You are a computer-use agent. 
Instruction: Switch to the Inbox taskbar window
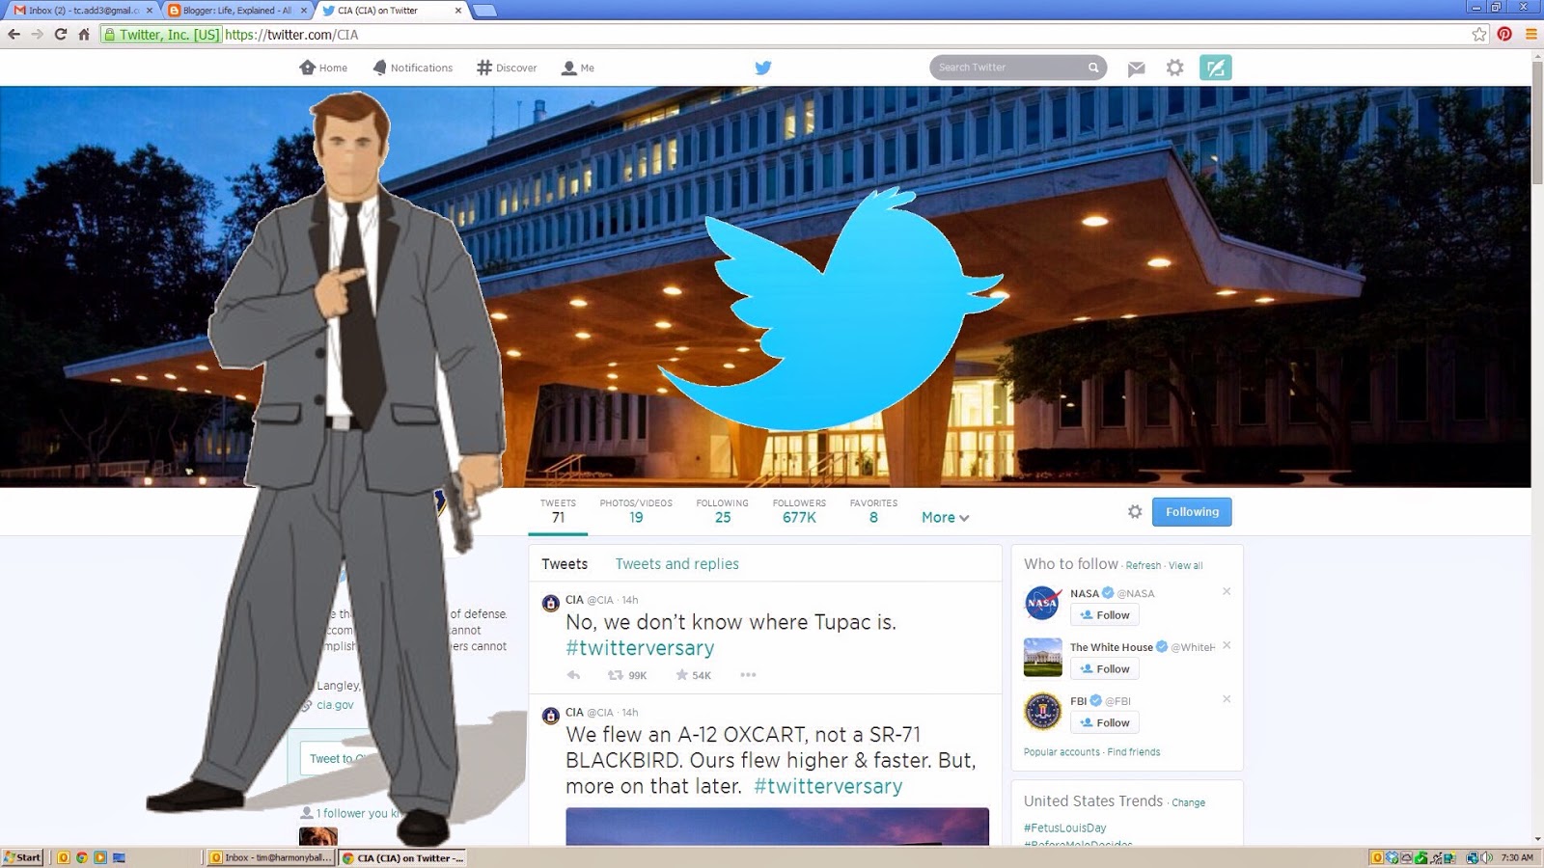tap(271, 857)
